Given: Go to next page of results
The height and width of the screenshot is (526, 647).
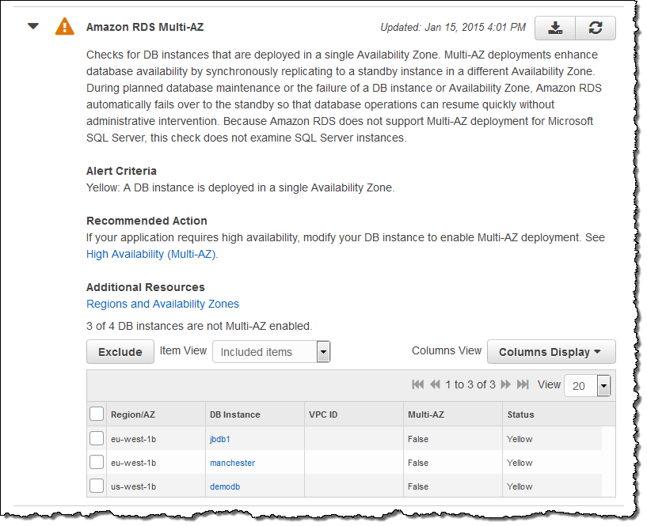Looking at the screenshot, I should (x=505, y=385).
